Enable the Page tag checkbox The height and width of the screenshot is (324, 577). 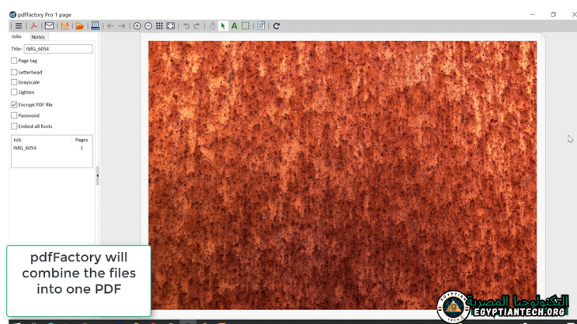14,60
